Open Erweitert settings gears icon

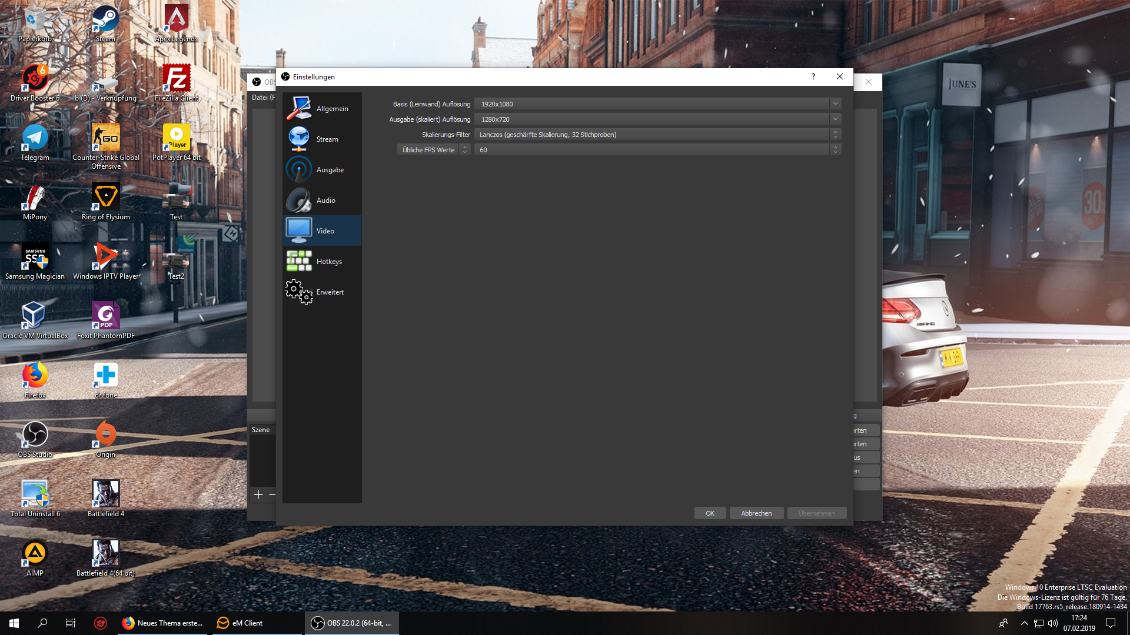[x=299, y=292]
